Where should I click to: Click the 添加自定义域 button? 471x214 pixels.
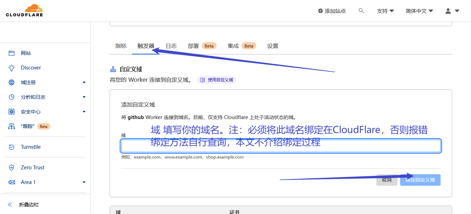(x=420, y=180)
